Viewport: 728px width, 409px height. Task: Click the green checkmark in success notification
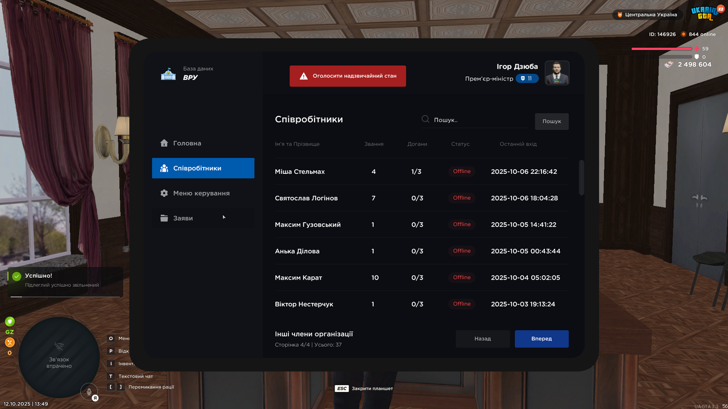(x=16, y=276)
